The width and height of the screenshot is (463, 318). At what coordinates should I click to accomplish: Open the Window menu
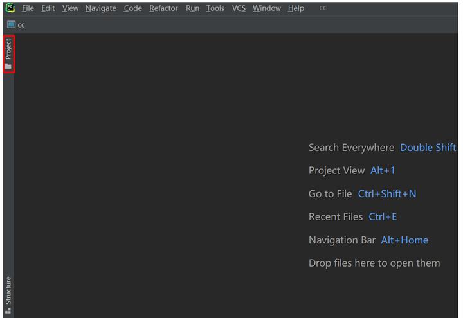coord(266,8)
